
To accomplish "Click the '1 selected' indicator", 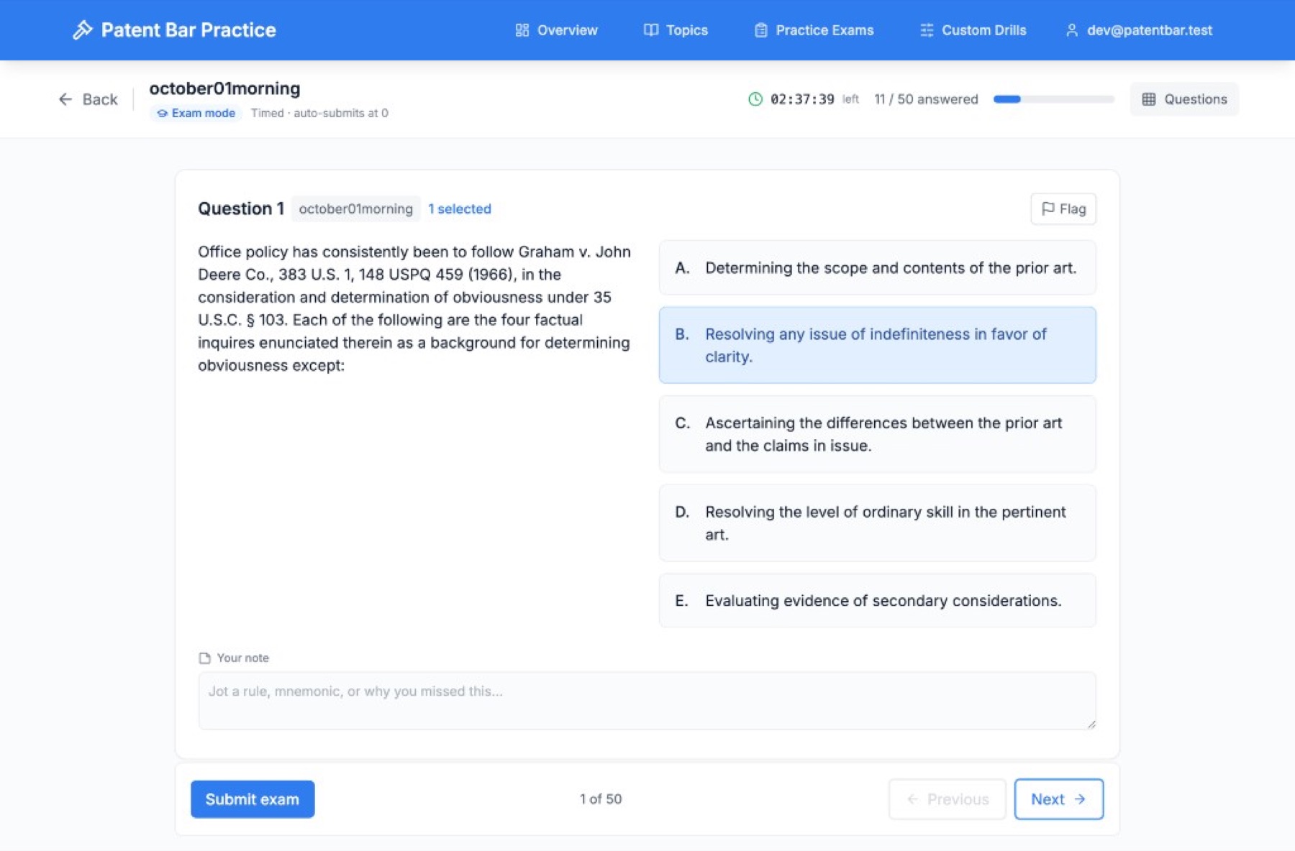I will [460, 208].
